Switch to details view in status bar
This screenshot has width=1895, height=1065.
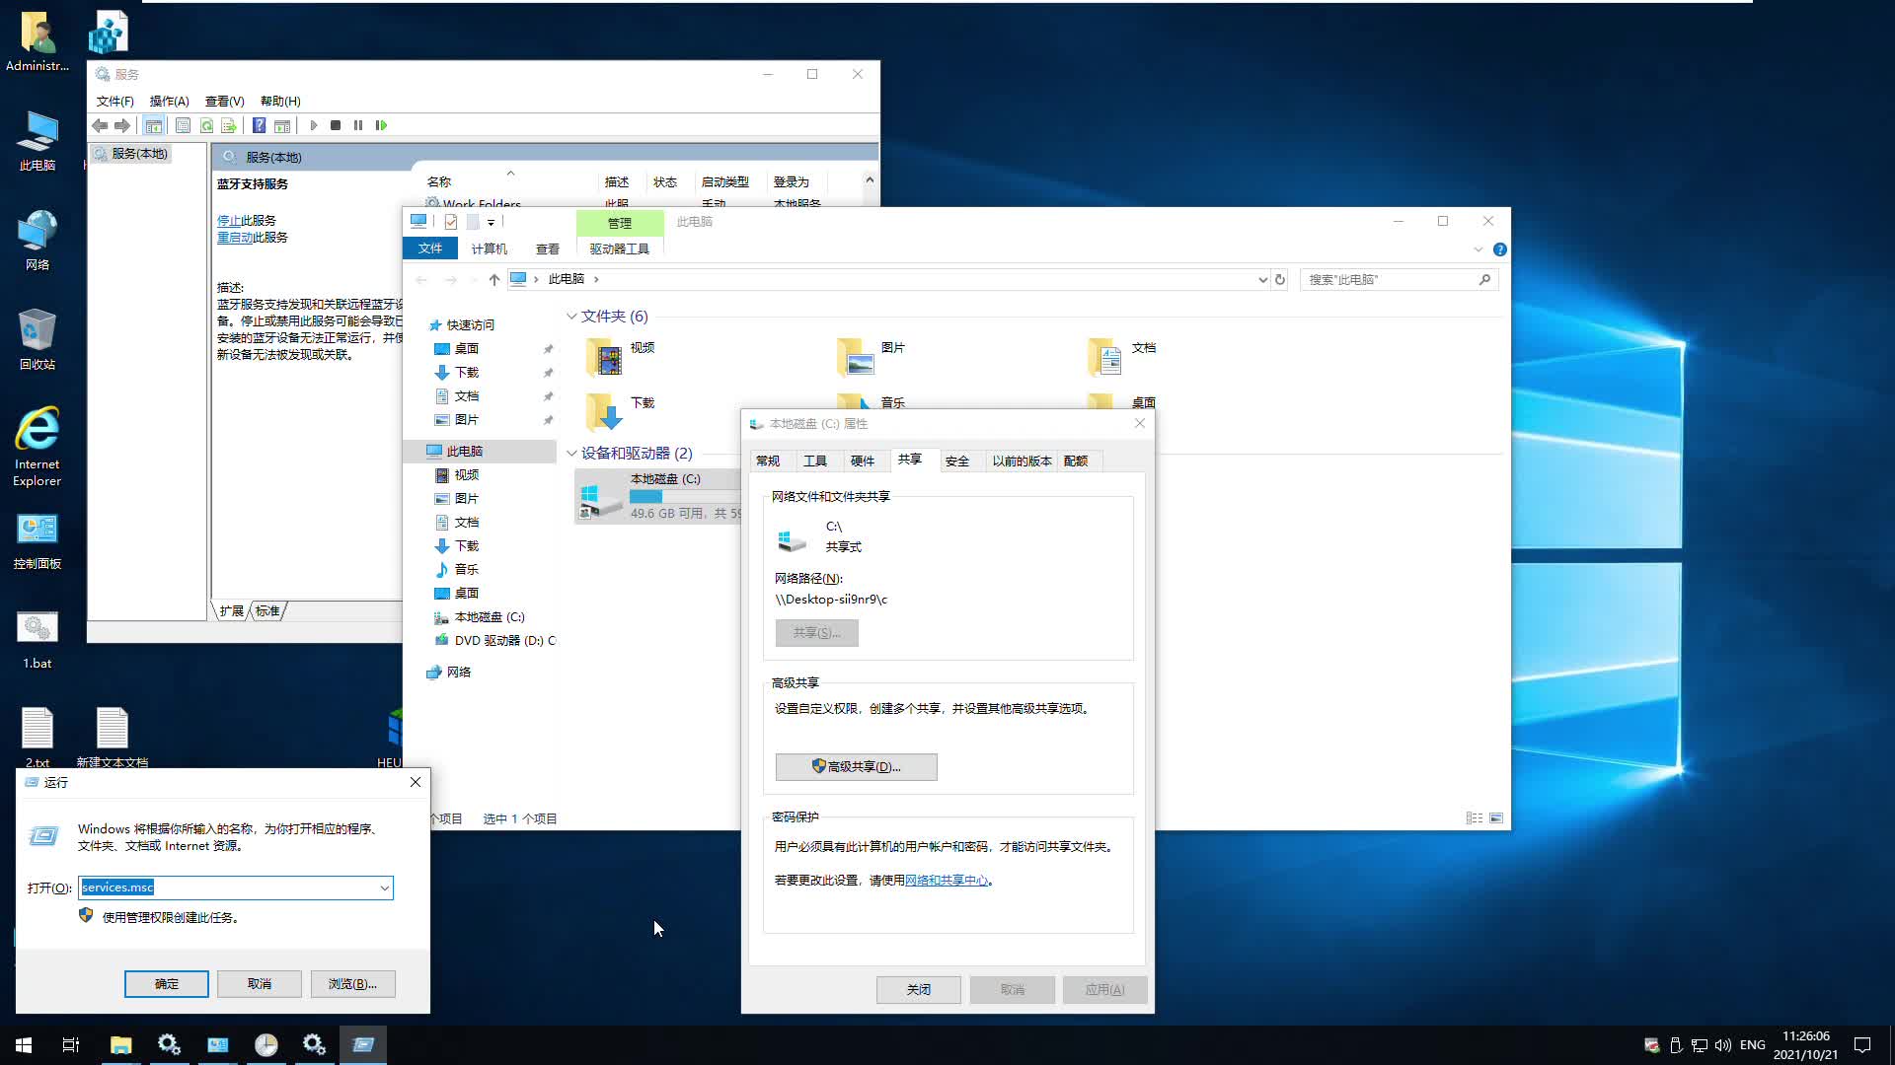point(1475,817)
